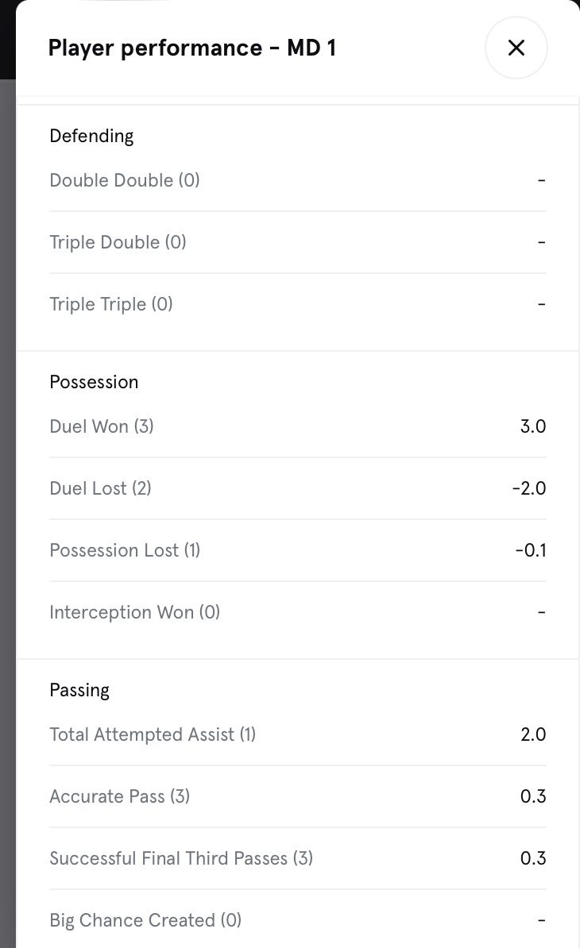
Task: Tap the Possession Lost (1) stat label
Action: coord(125,550)
